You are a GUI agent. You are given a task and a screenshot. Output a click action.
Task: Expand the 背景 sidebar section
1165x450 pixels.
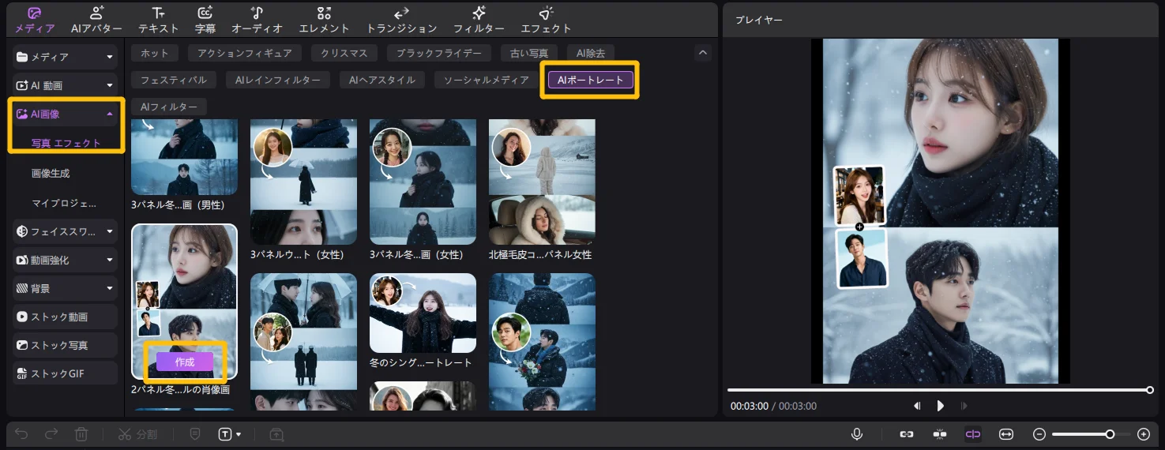point(65,288)
